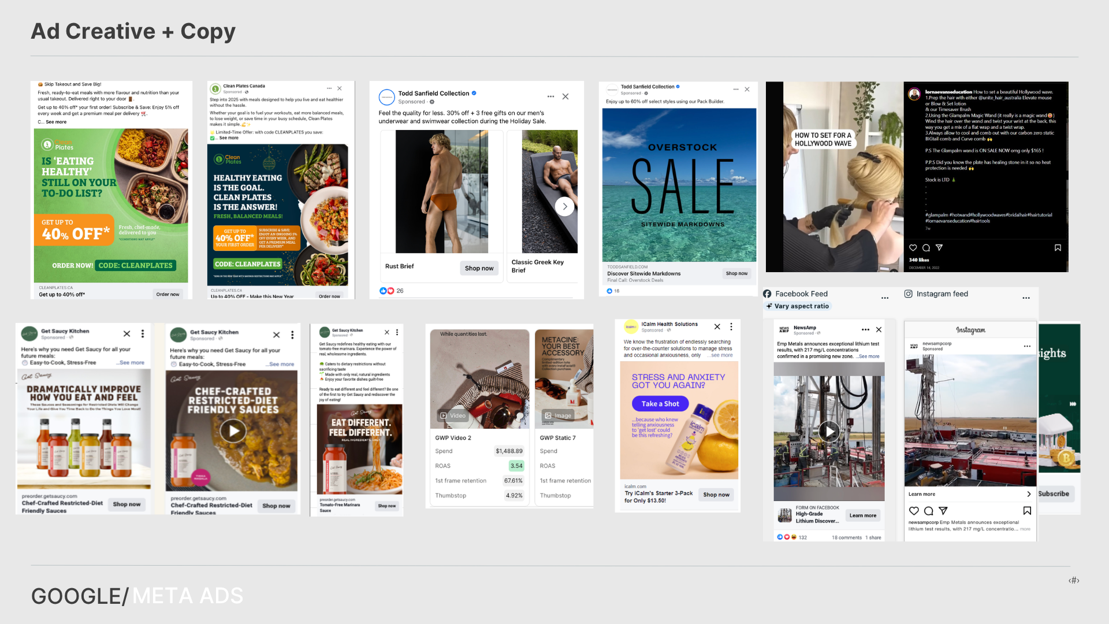Click the carousel next arrow on Todd Sanfield ad
Image resolution: width=1109 pixels, height=624 pixels.
pos(564,206)
